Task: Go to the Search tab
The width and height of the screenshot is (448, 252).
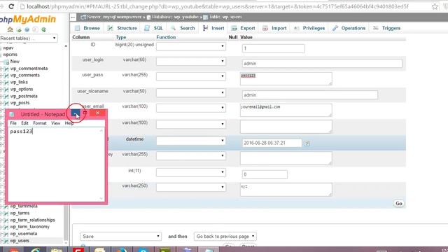Action: point(183,28)
